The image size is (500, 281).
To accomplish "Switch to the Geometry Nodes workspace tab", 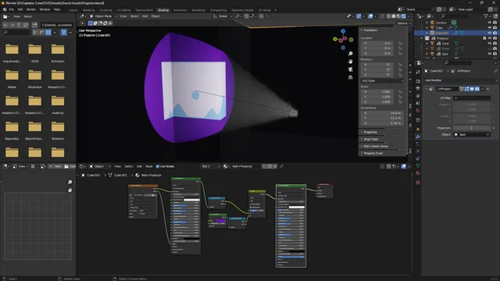I will click(242, 10).
